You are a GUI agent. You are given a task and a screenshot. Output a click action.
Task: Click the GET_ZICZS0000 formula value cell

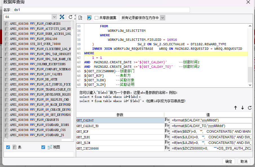[211, 148]
